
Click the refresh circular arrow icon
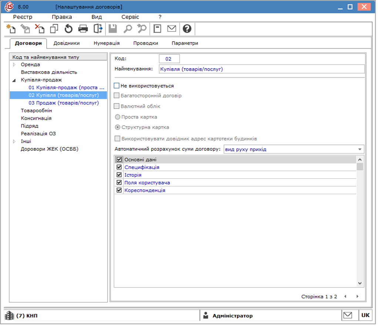68,29
